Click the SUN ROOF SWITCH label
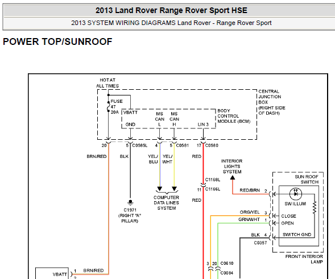 pyautogui.click(x=307, y=180)
